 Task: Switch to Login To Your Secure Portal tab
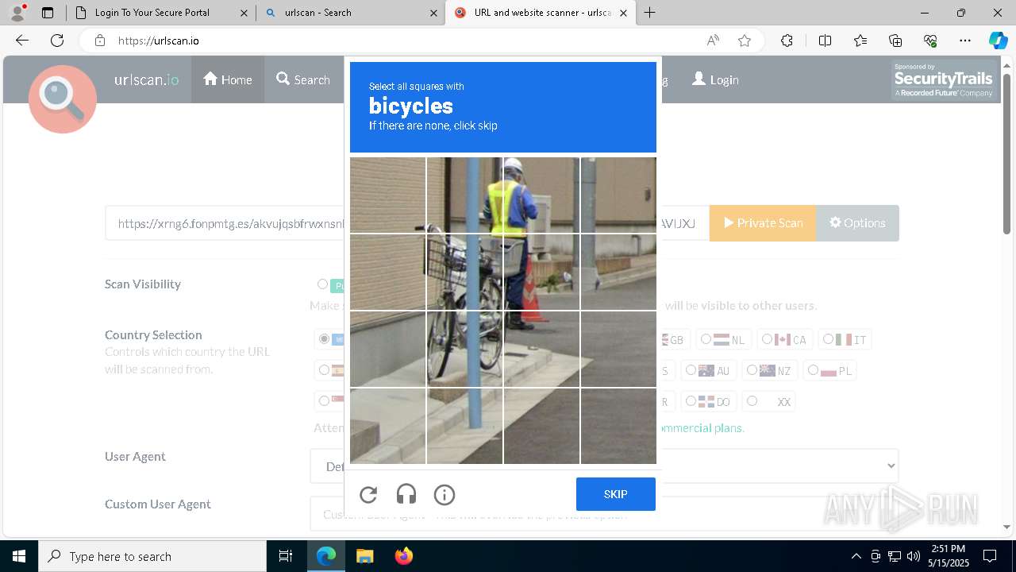pos(151,13)
